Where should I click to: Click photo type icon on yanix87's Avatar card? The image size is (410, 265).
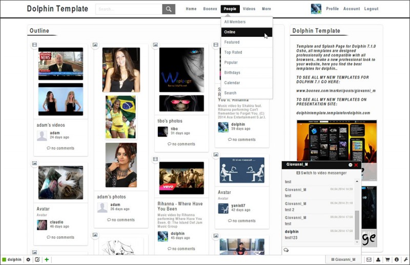click(x=216, y=154)
